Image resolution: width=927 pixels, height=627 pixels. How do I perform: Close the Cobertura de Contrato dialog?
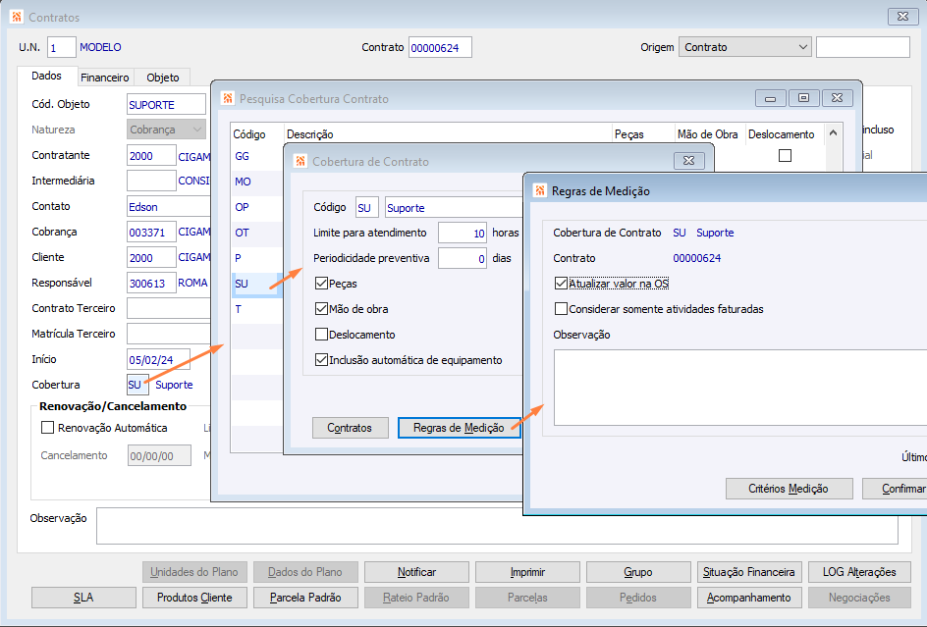tap(689, 161)
